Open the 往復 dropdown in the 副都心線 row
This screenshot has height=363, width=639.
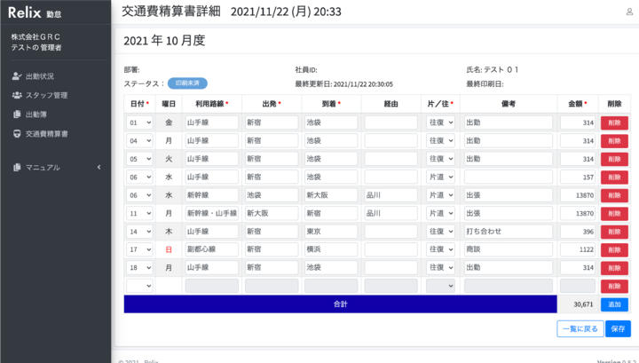[440, 249]
